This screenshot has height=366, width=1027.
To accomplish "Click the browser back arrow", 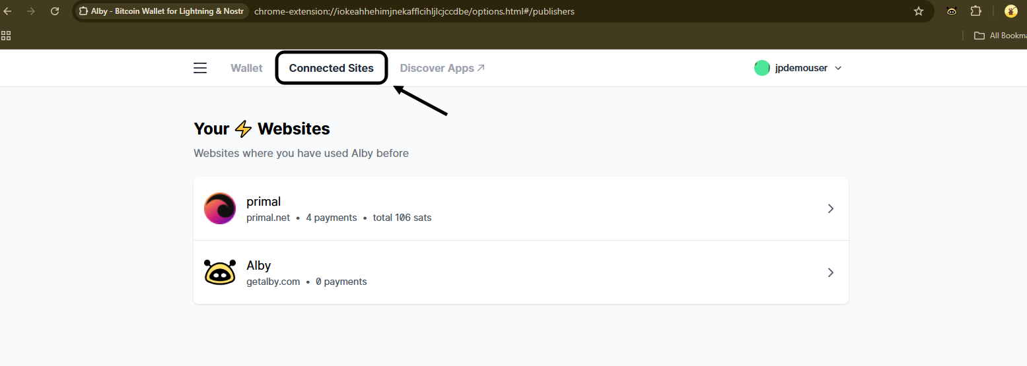I will [x=8, y=11].
